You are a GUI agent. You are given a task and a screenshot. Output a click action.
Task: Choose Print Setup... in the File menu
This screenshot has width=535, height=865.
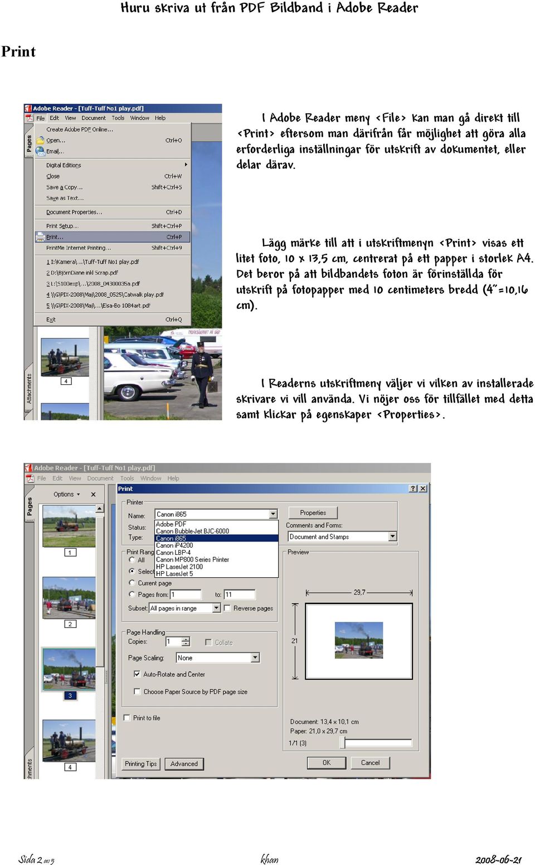coord(113,226)
